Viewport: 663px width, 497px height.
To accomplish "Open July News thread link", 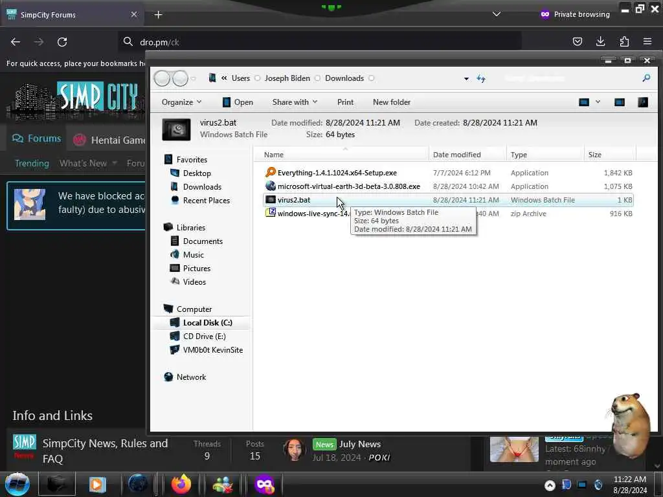I will (360, 444).
